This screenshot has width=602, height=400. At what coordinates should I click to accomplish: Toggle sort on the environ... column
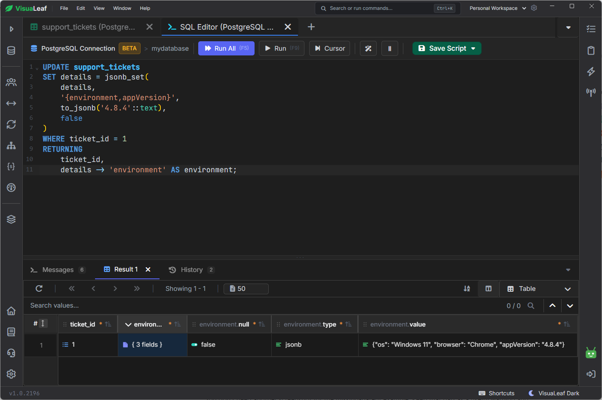tap(178, 324)
